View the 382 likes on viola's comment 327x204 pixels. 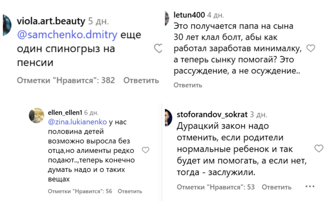tap(66, 81)
